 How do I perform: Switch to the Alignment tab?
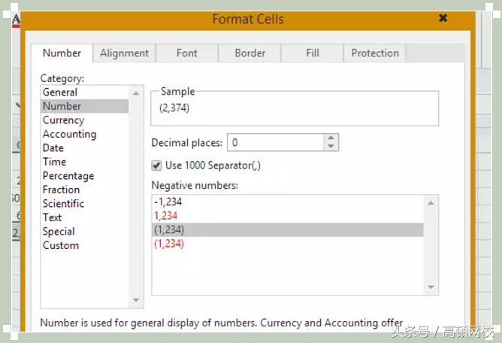124,53
